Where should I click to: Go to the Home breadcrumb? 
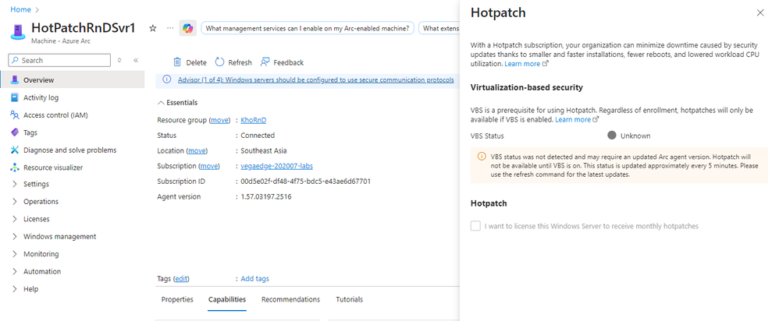click(x=20, y=9)
